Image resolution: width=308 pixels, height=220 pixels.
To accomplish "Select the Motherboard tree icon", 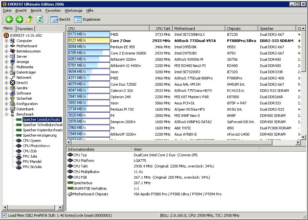I will tap(13, 46).
